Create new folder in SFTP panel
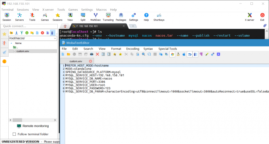The width and height of the screenshot is (269, 144). [32, 33]
